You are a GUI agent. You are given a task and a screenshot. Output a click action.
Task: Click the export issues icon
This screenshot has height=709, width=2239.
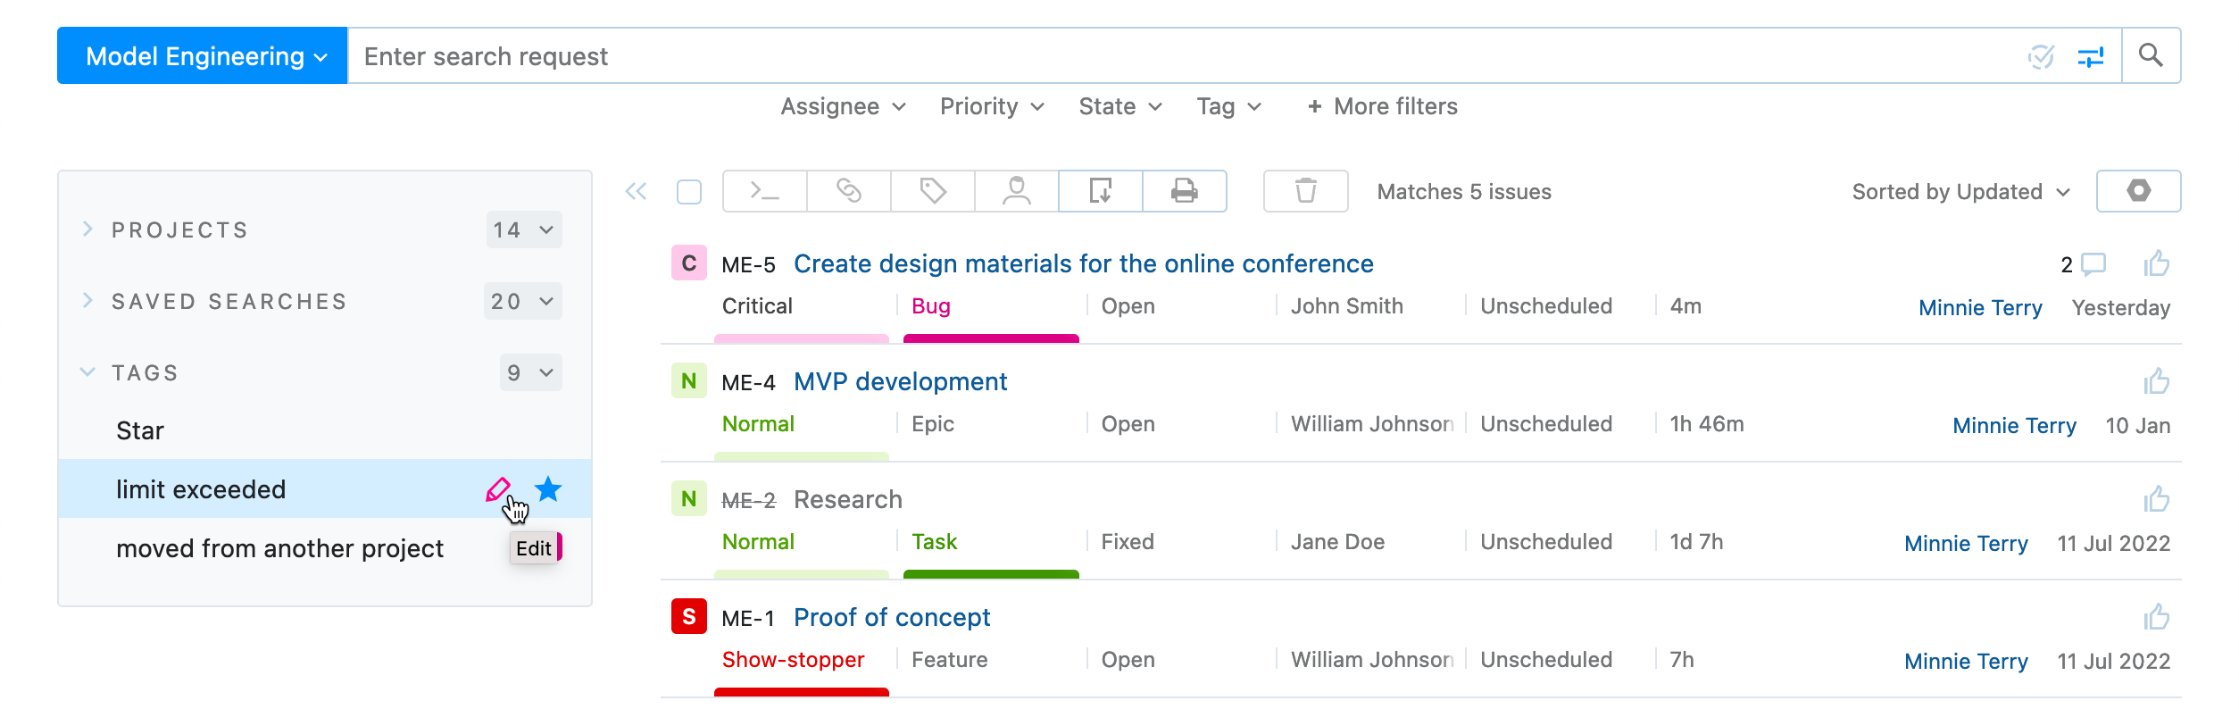tap(1101, 191)
